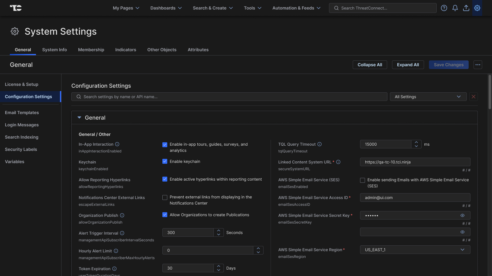Click the upload icon in the top bar
The width and height of the screenshot is (492, 276).
click(466, 8)
